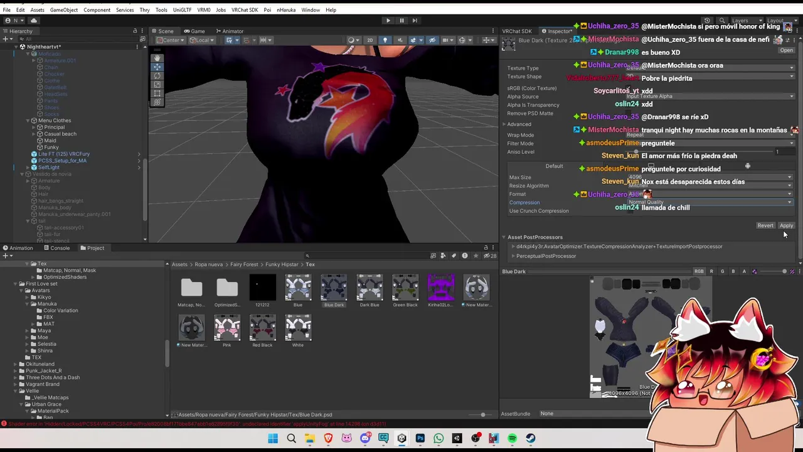Image resolution: width=803 pixels, height=452 pixels.
Task: Open the VRChat SDK tab
Action: pyautogui.click(x=517, y=31)
